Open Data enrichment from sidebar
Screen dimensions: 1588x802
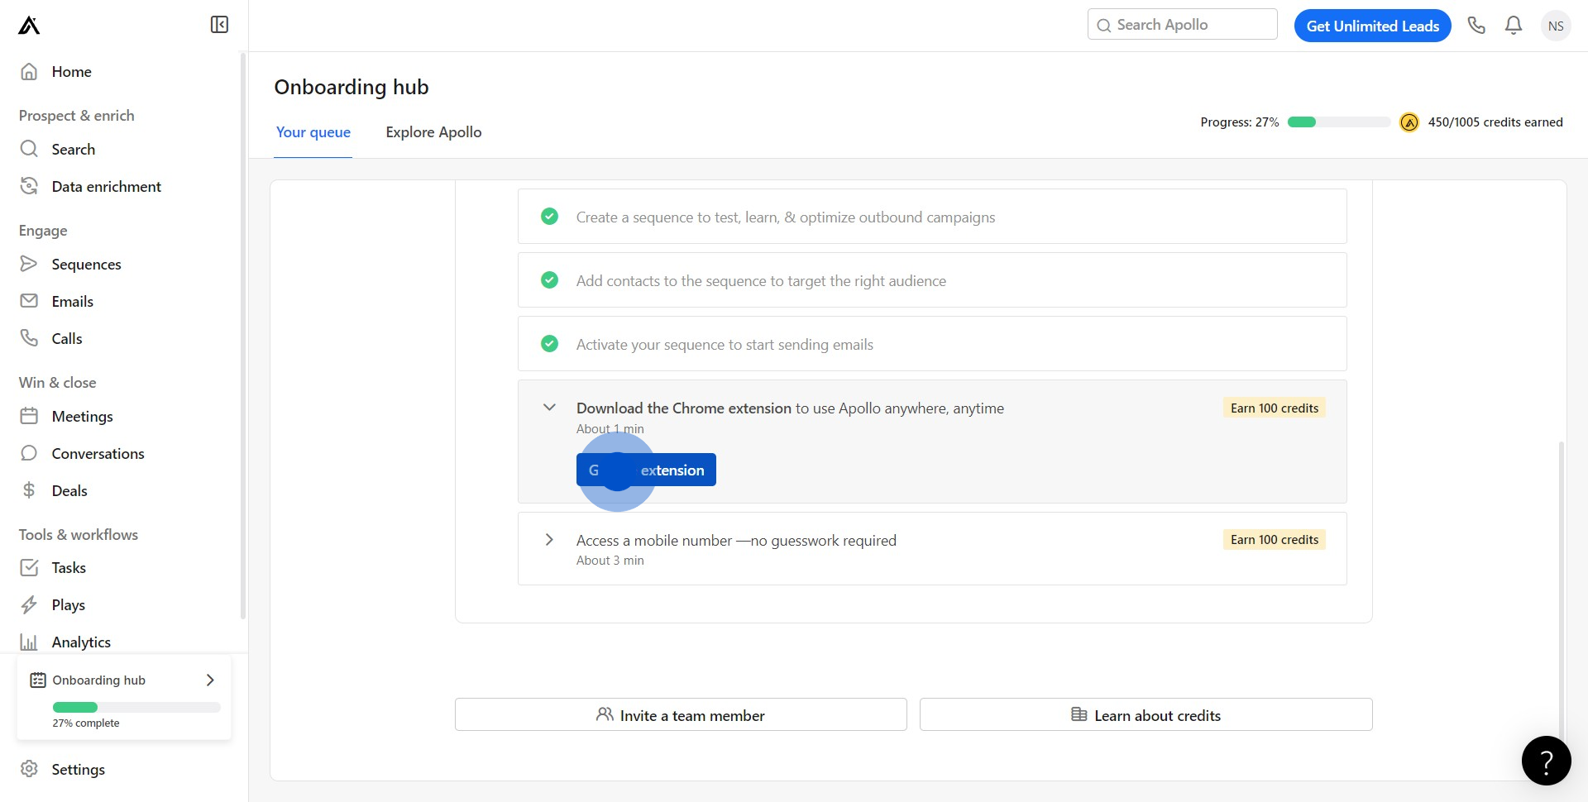(x=106, y=187)
